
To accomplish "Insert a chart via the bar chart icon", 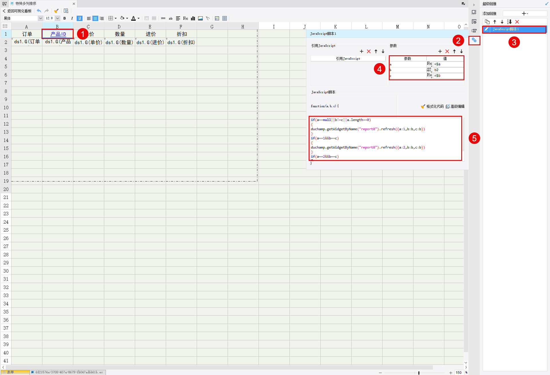I will click(x=193, y=18).
